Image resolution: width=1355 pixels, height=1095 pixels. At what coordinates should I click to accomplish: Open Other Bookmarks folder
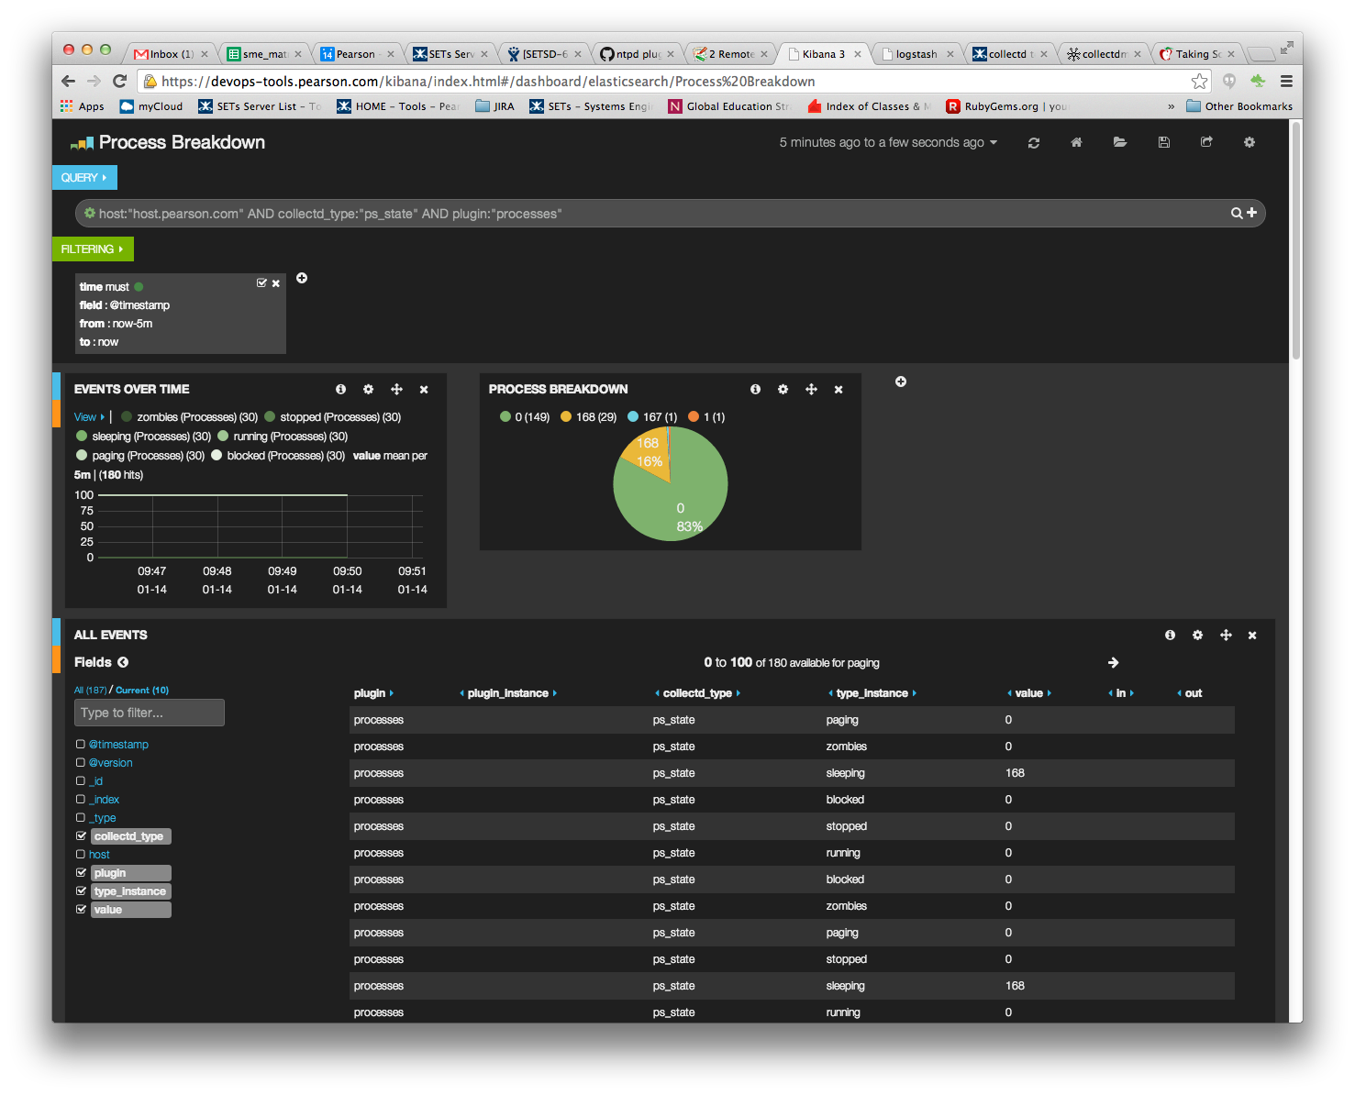(1239, 106)
